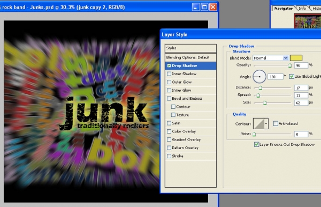The image size is (321, 207).
Task: Check the Anti-aliased option
Action: coord(276,123)
